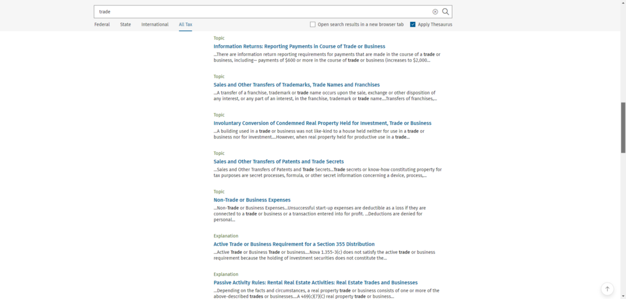Image resolution: width=626 pixels, height=299 pixels.
Task: Open Passive Activity Rules: Rental Real Estate link
Action: 315,283
